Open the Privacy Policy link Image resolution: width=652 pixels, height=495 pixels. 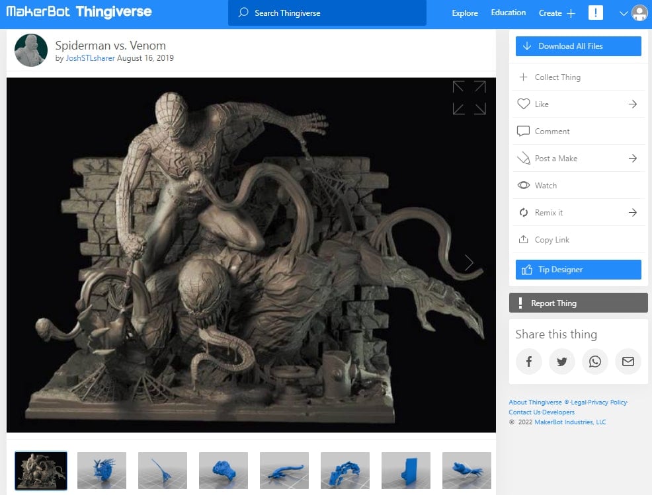(x=608, y=402)
